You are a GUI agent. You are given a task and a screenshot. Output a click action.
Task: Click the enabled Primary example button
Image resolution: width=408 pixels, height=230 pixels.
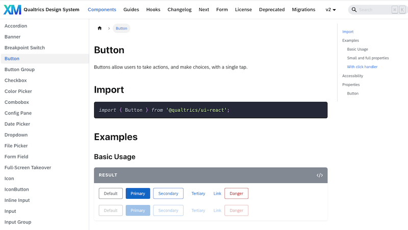coord(138,194)
